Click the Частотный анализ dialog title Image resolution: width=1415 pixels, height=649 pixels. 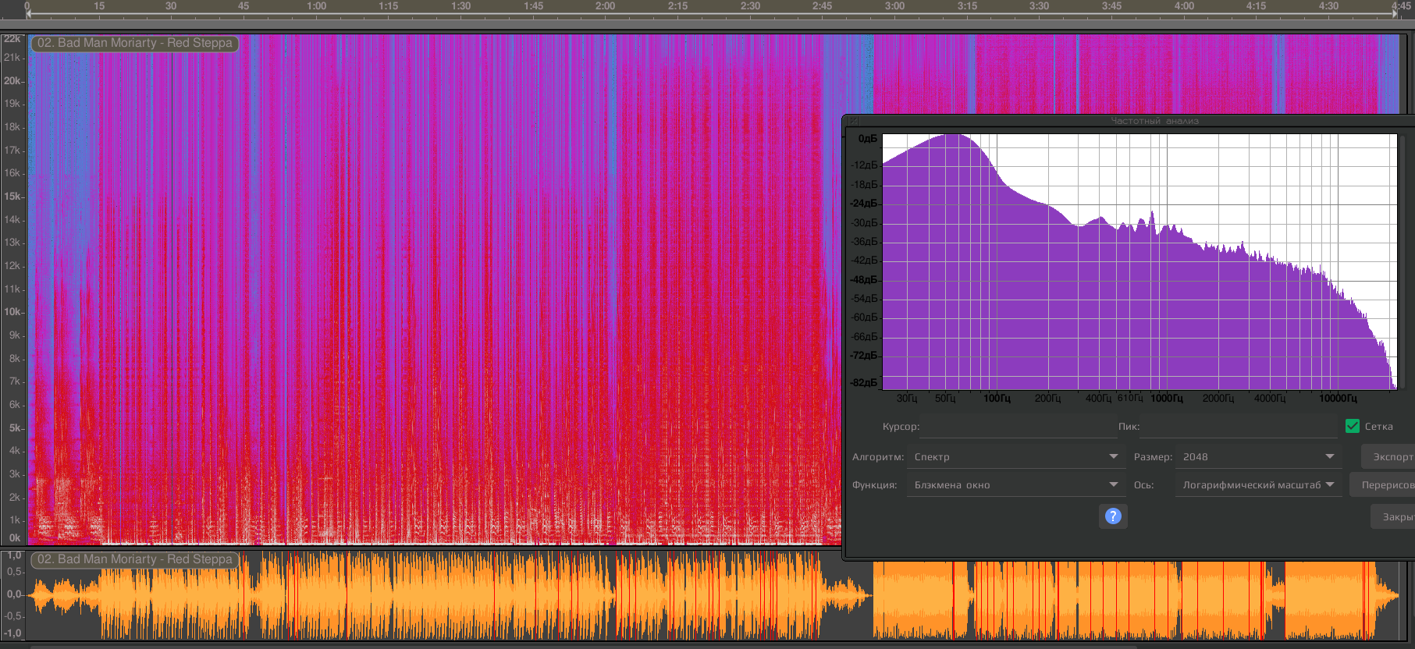click(x=1154, y=121)
